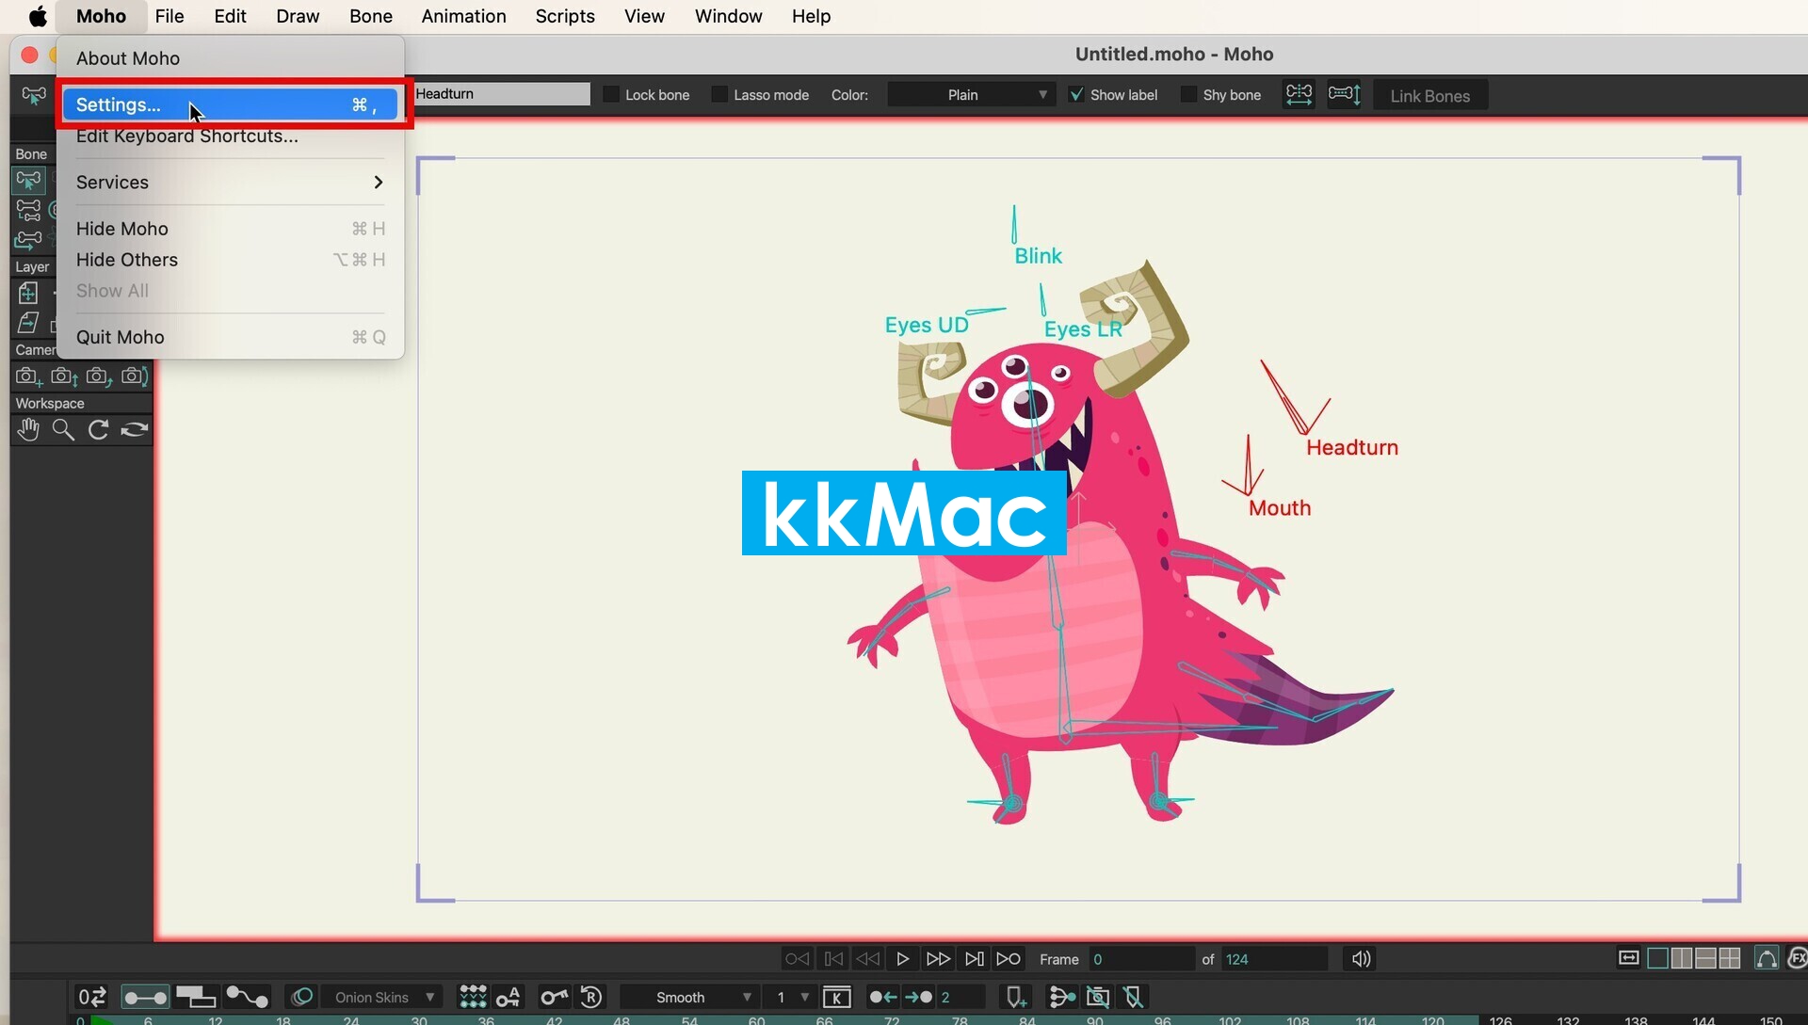Click the flip bones horizontally icon
1808x1025 pixels.
point(1299,95)
